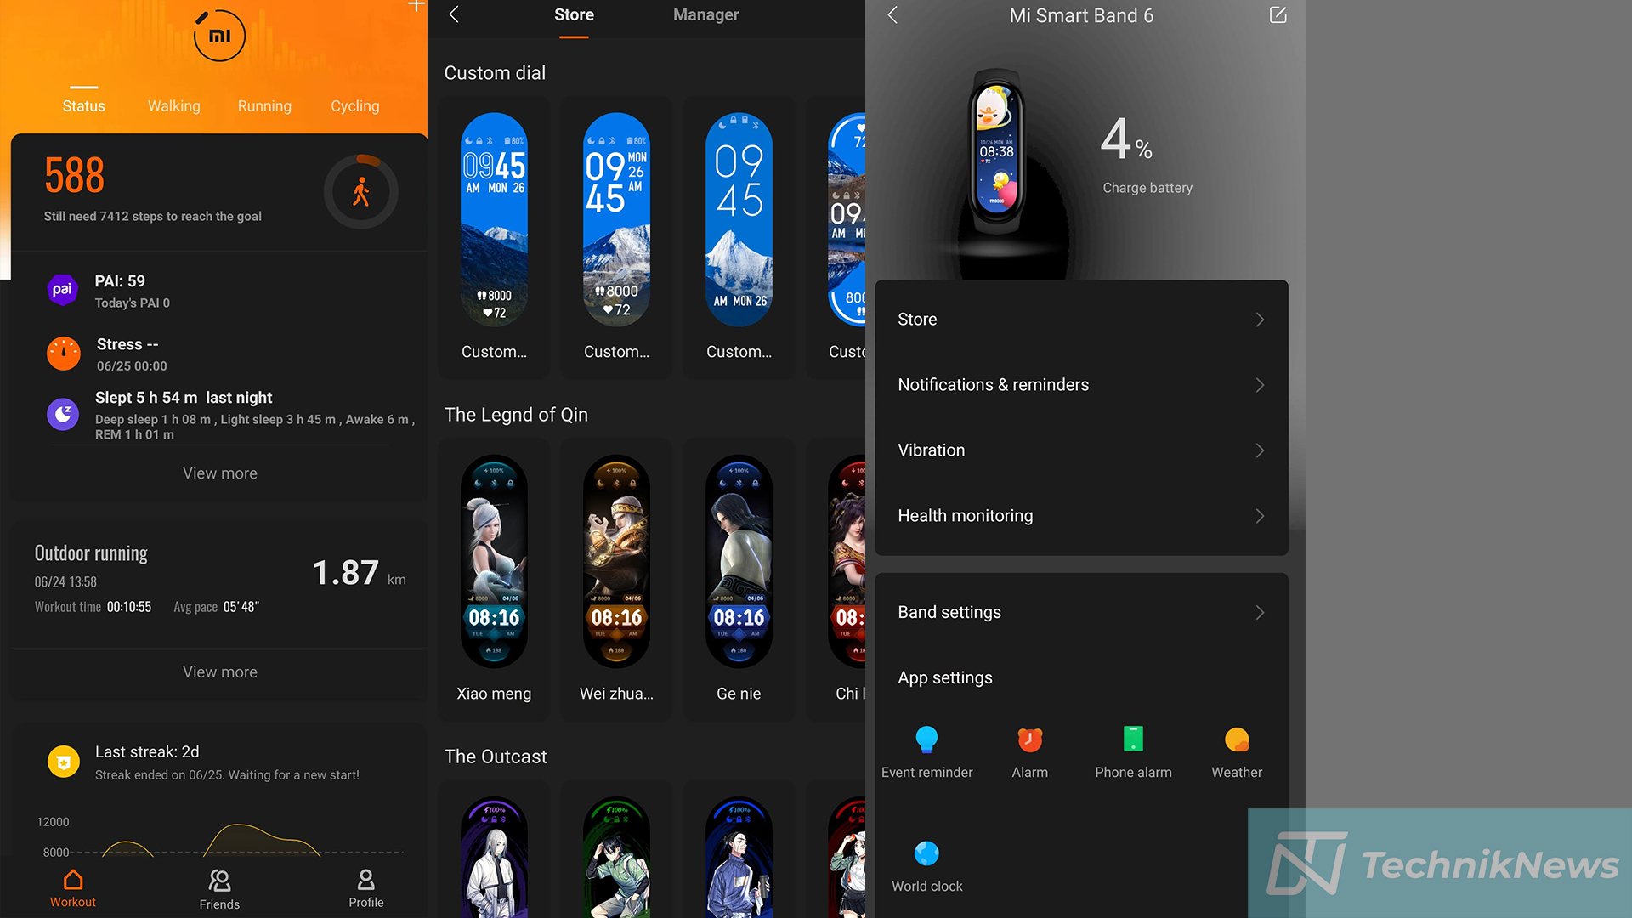
Task: Click View more under Outdoor running
Action: tap(220, 672)
